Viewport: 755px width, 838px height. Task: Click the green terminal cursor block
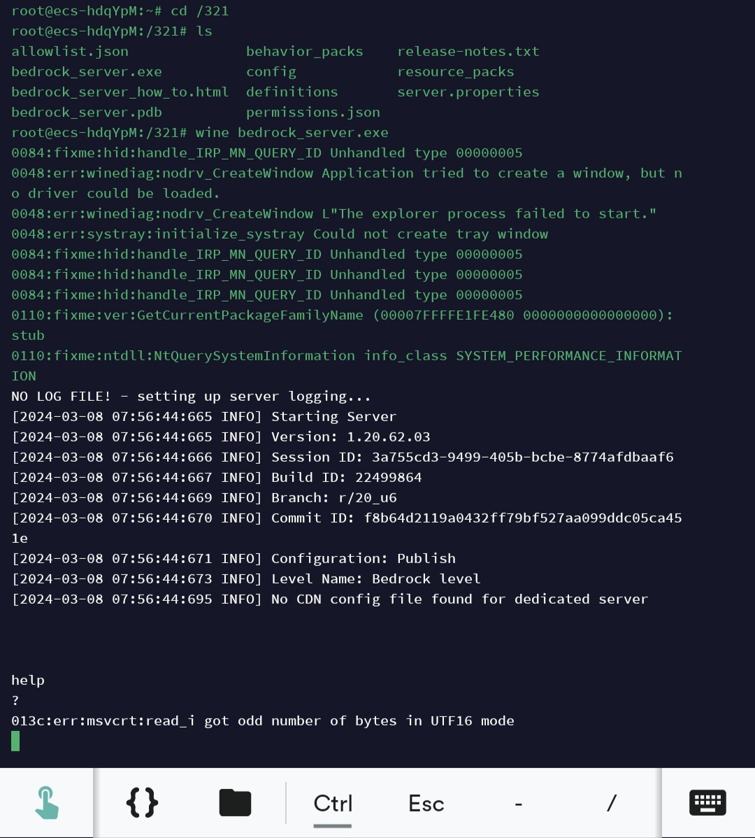pyautogui.click(x=15, y=741)
